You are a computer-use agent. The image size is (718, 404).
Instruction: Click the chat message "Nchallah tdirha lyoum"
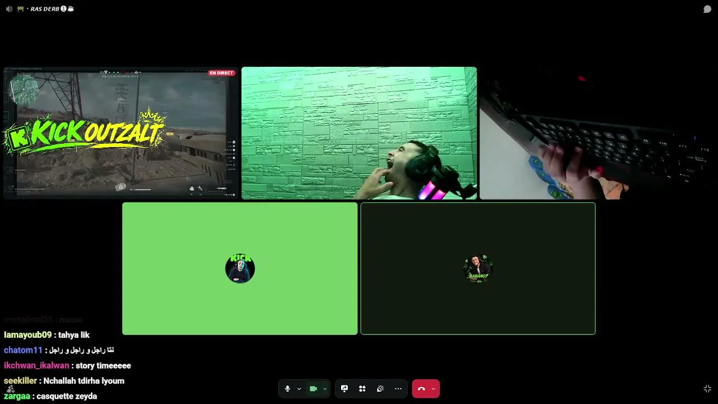(84, 380)
